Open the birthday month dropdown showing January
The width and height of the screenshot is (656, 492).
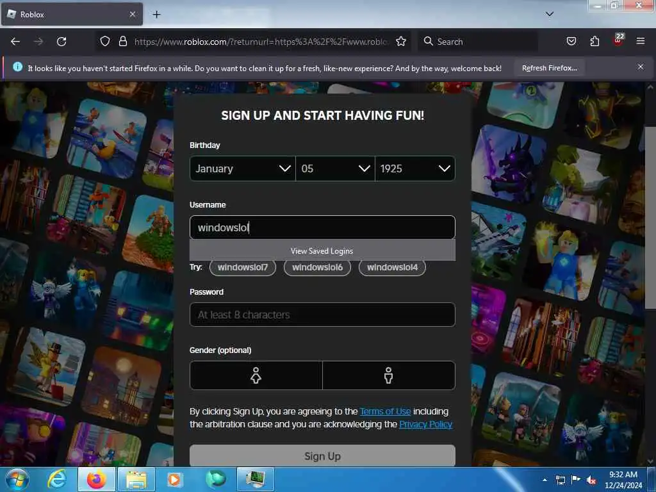pos(243,168)
